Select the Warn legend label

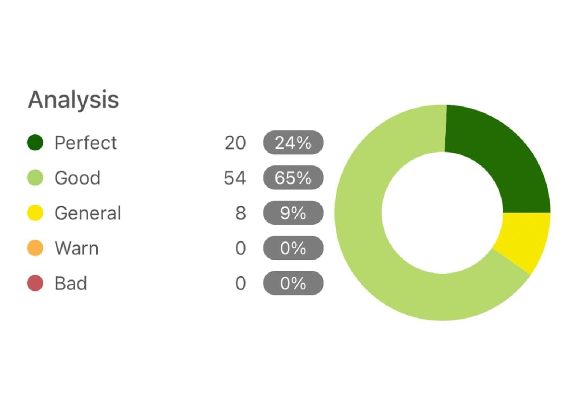click(x=77, y=248)
